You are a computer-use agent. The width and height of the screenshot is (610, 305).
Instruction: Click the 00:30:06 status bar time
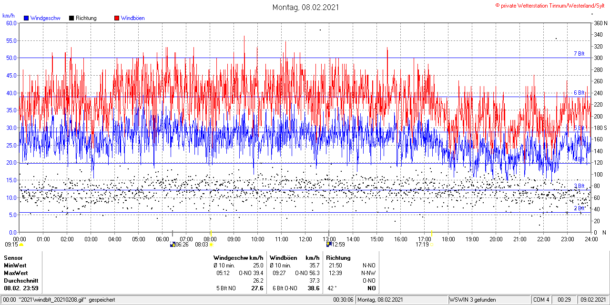[343, 300]
